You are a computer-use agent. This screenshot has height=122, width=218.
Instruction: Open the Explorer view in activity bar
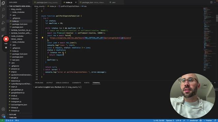pyautogui.click(x=3, y=3)
